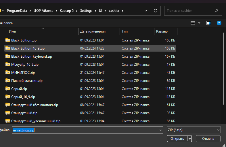Go to the ProgramData breadcrumb

click(17, 11)
